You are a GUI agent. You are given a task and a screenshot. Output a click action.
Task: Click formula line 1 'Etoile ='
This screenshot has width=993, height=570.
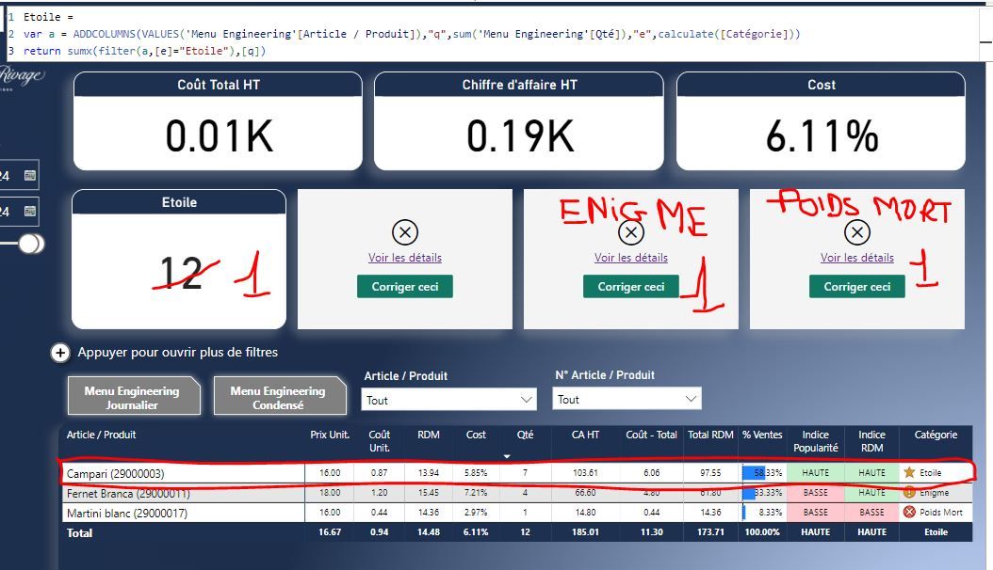coord(48,17)
